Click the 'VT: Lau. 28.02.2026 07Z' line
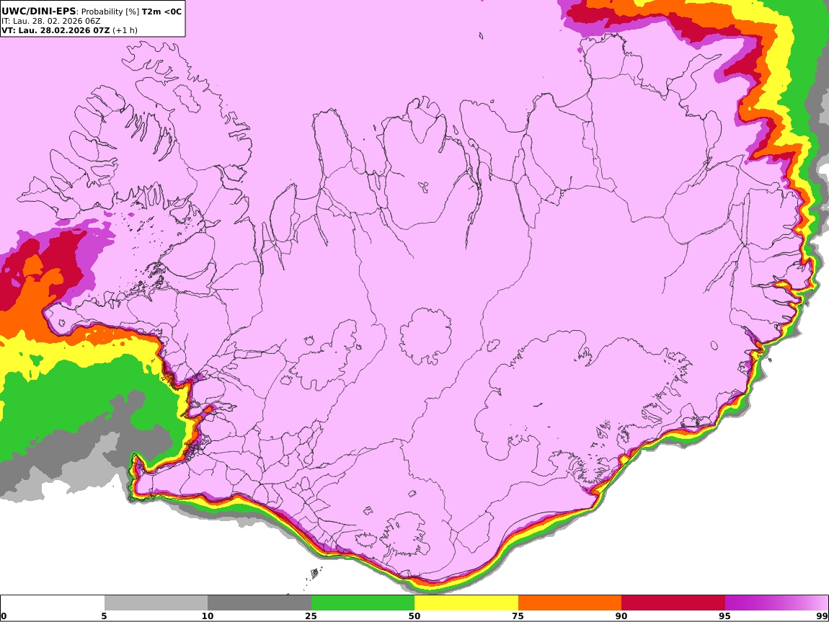The width and height of the screenshot is (829, 622). (x=56, y=30)
